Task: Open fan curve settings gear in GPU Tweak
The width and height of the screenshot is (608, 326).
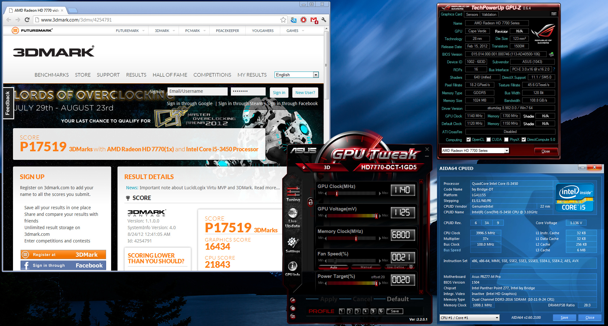Action: tap(411, 267)
